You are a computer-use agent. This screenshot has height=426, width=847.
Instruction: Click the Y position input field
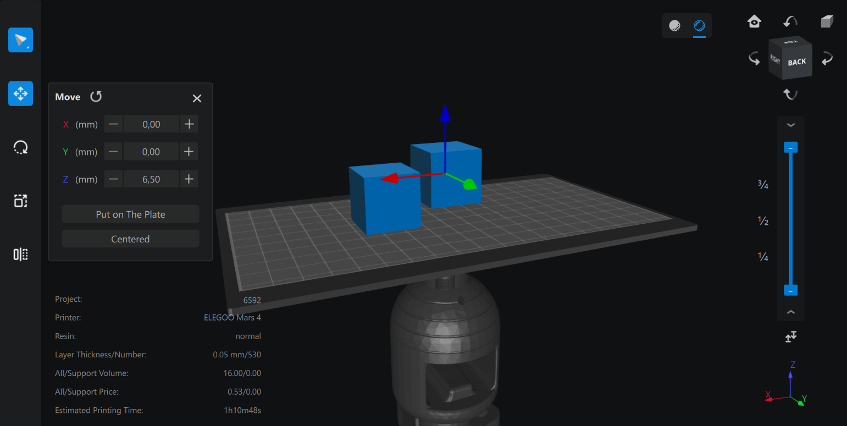click(151, 152)
